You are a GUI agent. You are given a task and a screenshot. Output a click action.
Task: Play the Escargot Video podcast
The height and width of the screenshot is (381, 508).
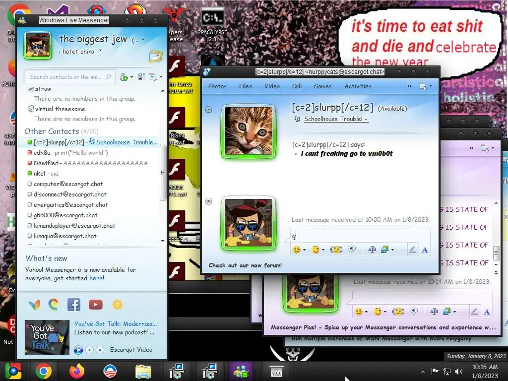coord(78,350)
